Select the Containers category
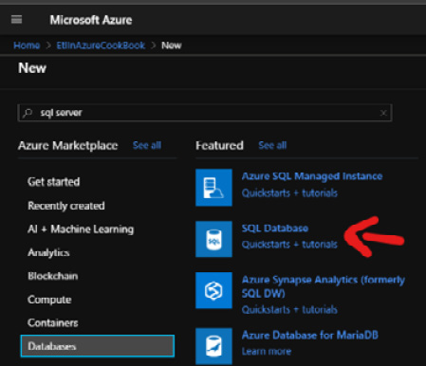 click(x=53, y=323)
